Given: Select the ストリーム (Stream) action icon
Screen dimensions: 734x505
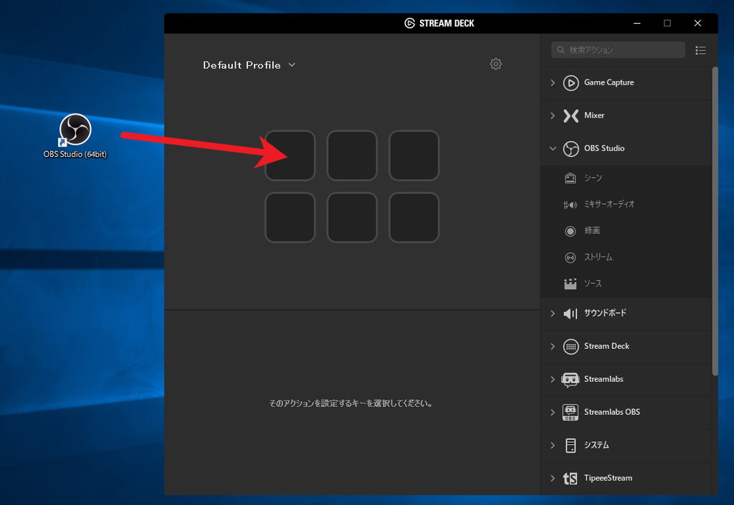Looking at the screenshot, I should coord(570,258).
